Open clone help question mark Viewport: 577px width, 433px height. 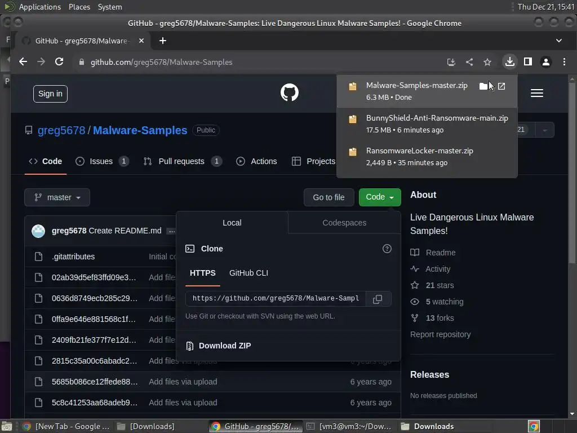(x=387, y=249)
